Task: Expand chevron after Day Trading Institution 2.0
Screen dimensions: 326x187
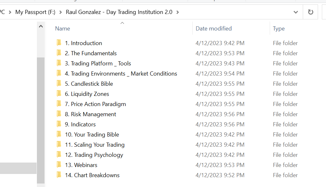Action: coord(177,12)
